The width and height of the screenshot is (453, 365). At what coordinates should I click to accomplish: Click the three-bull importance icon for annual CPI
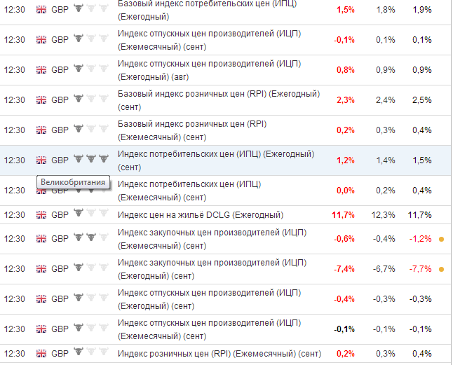pyautogui.click(x=91, y=159)
